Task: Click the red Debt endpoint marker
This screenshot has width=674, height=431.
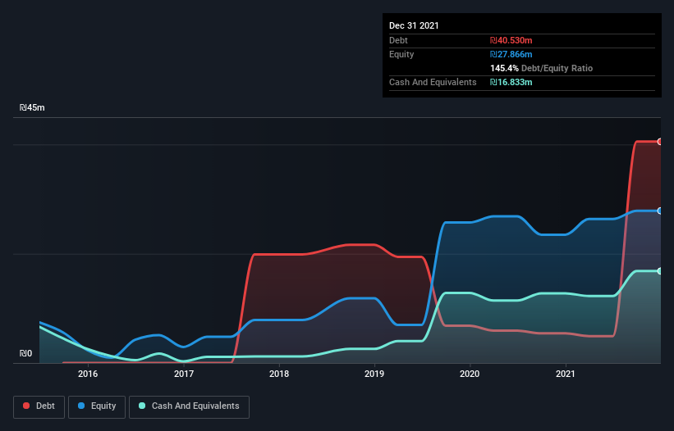Action: coord(660,142)
